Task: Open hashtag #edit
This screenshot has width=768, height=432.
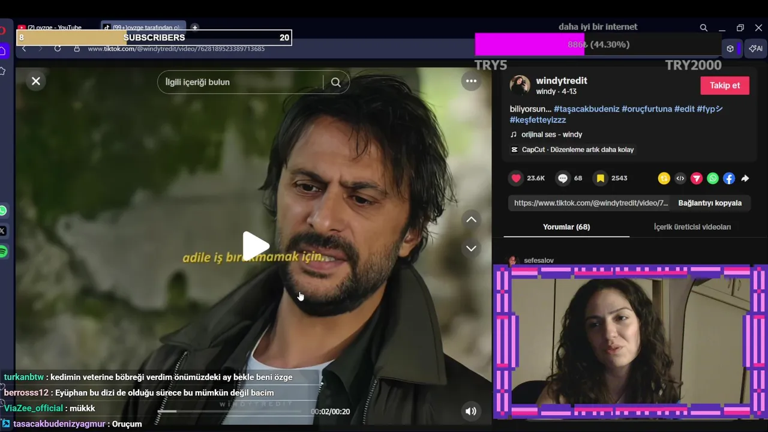Action: coord(684,109)
